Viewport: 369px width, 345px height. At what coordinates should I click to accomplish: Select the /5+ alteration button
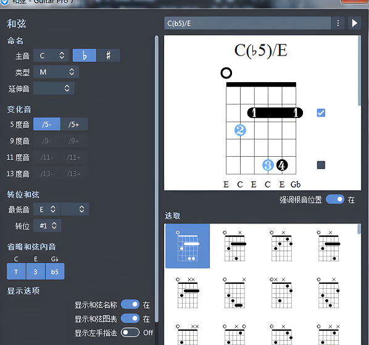tap(74, 124)
